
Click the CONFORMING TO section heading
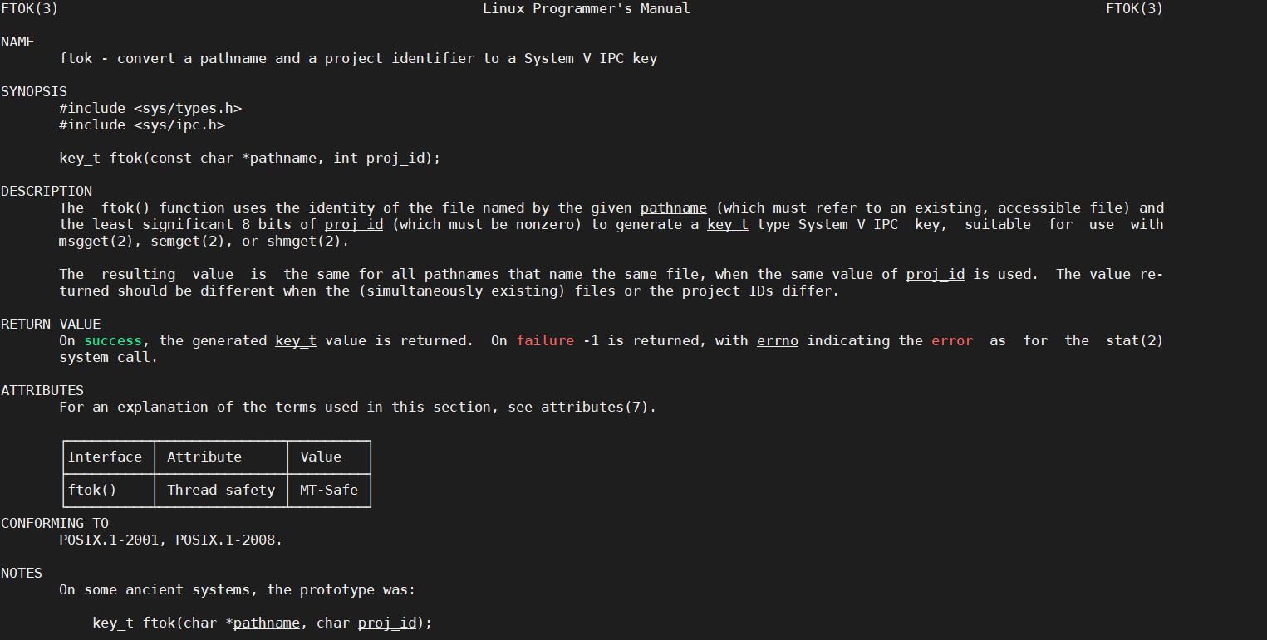click(x=55, y=523)
